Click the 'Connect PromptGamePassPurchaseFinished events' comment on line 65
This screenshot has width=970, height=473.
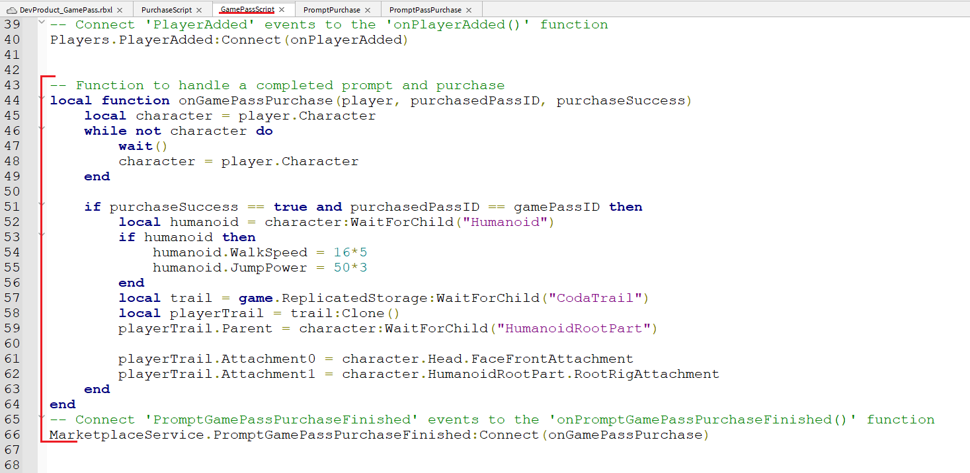coord(492,419)
